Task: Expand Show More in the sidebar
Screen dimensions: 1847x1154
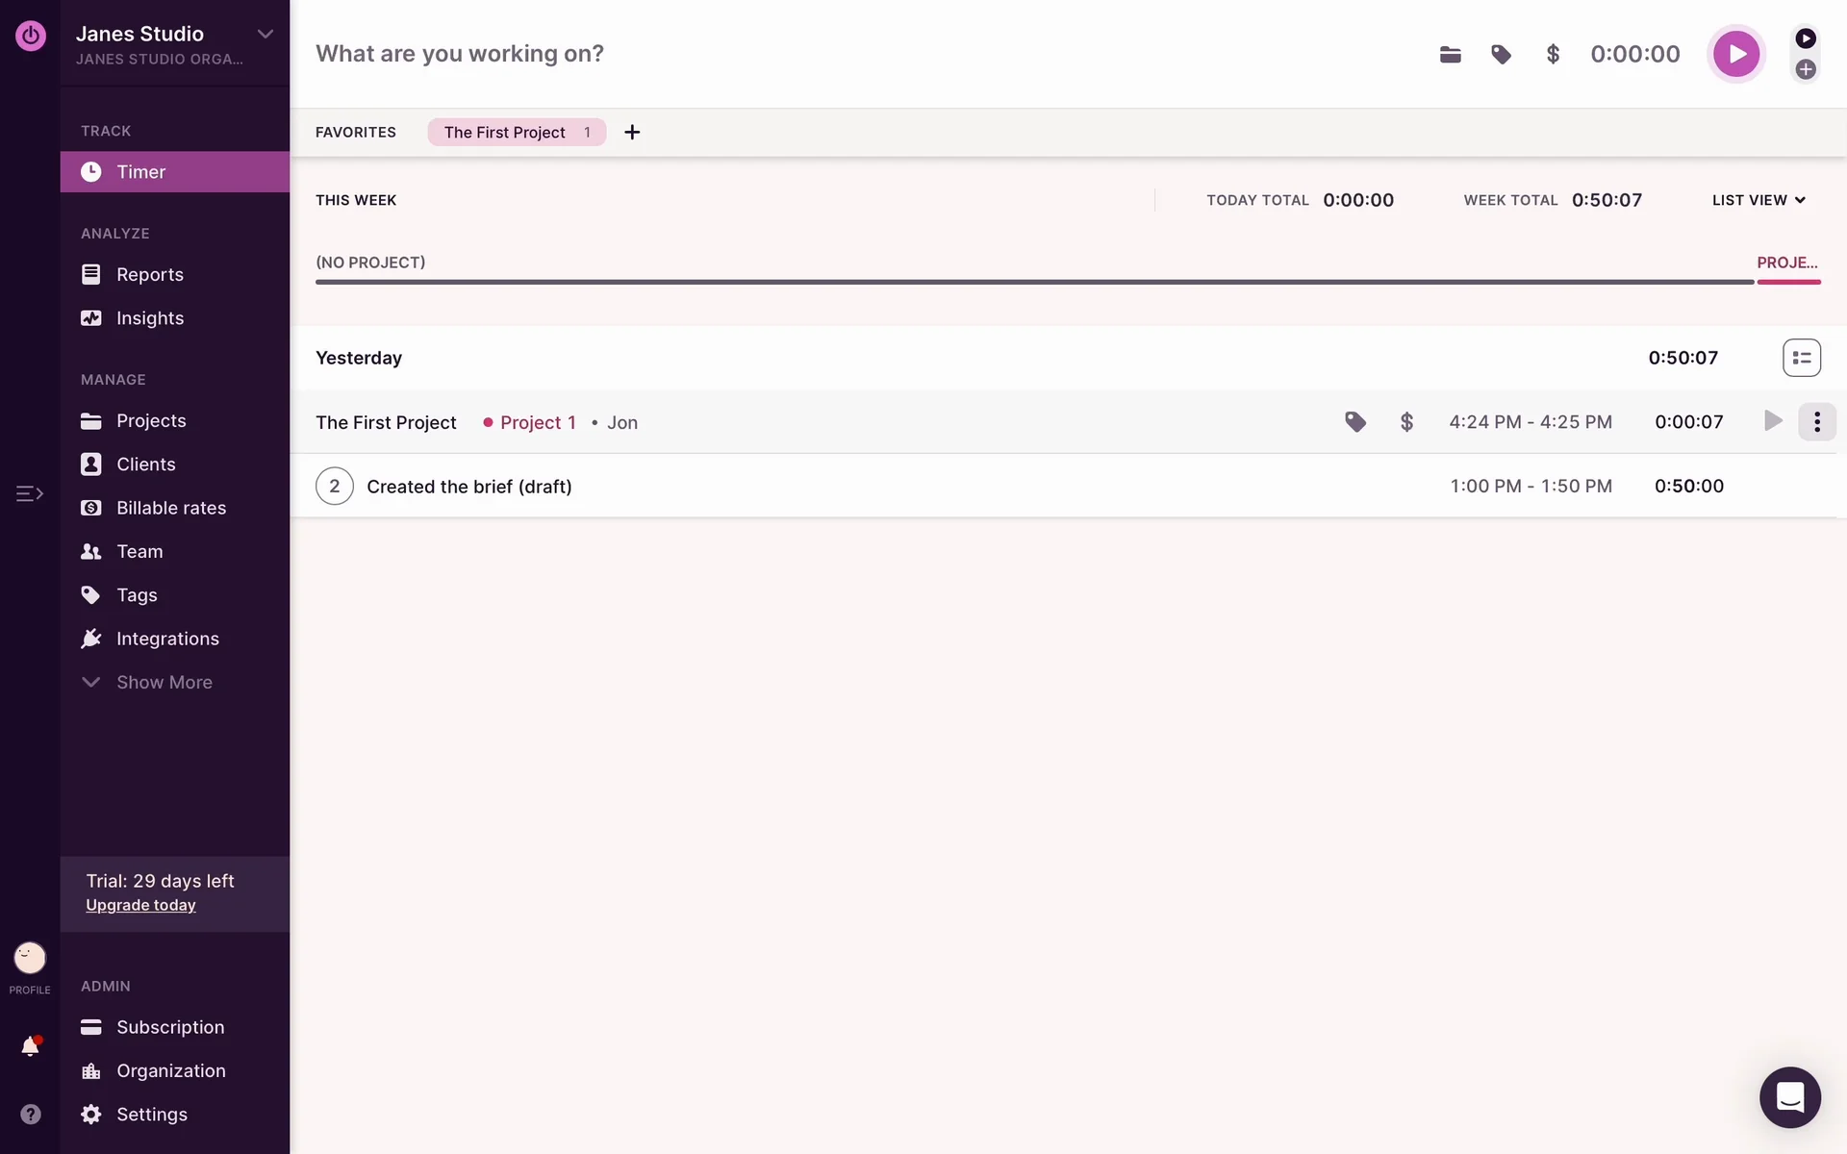Action: 164,682
